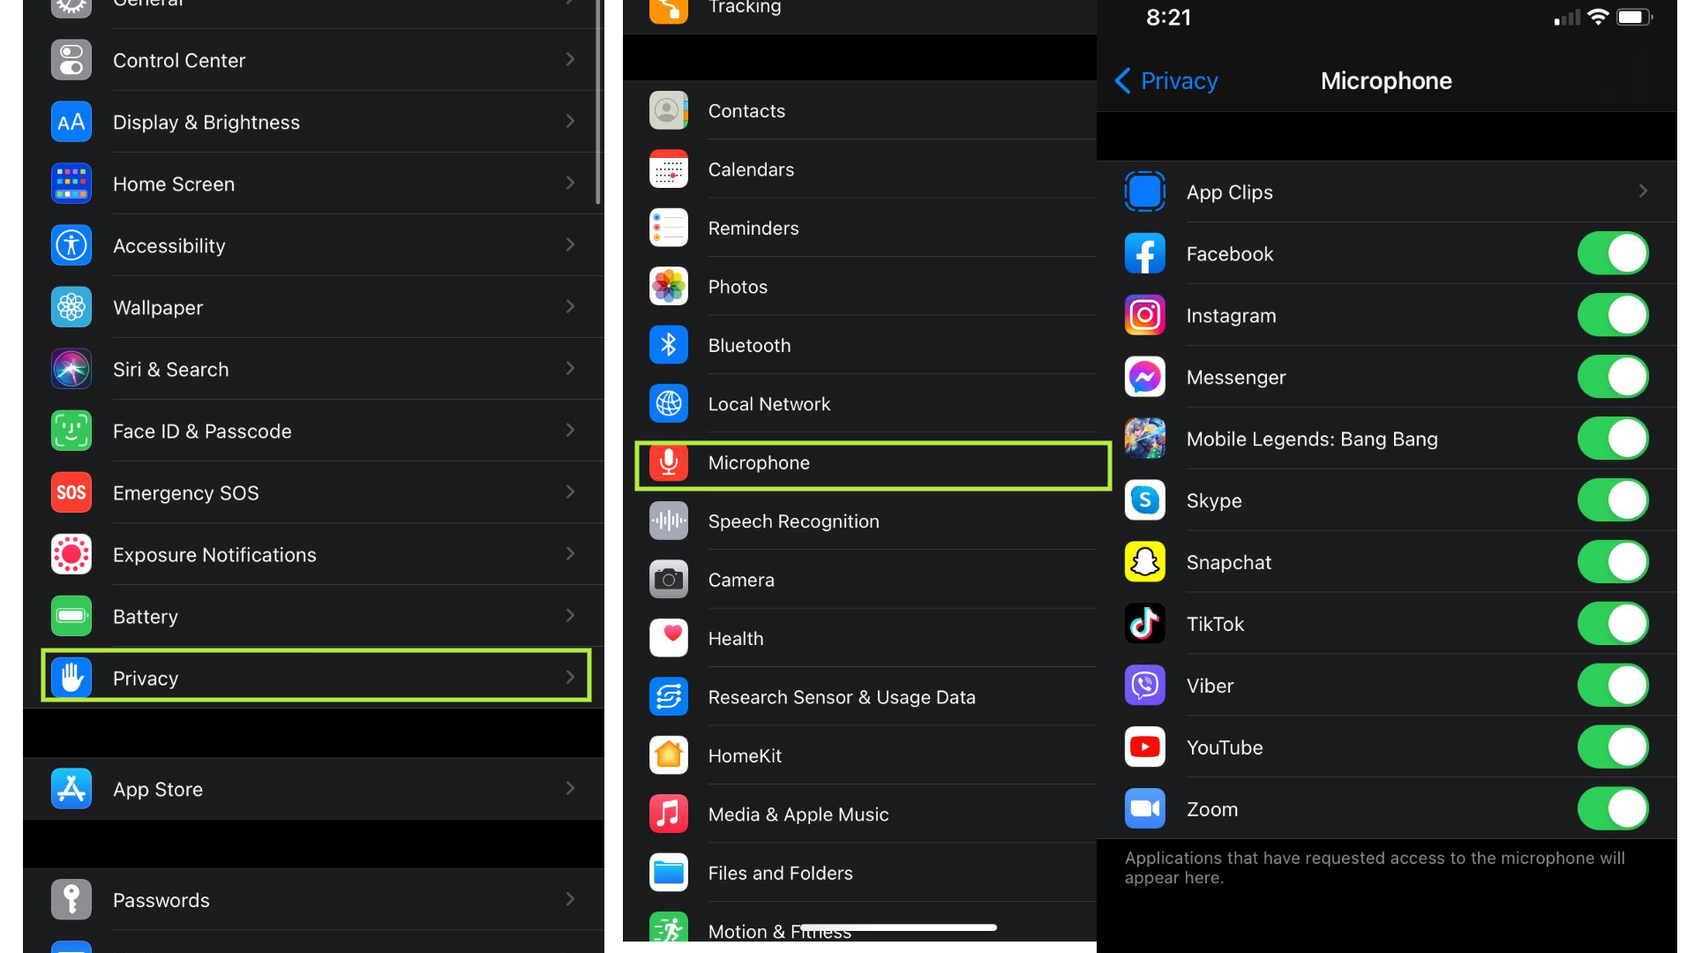Click the TikTok app icon
Image resolution: width=1694 pixels, height=953 pixels.
1143,622
